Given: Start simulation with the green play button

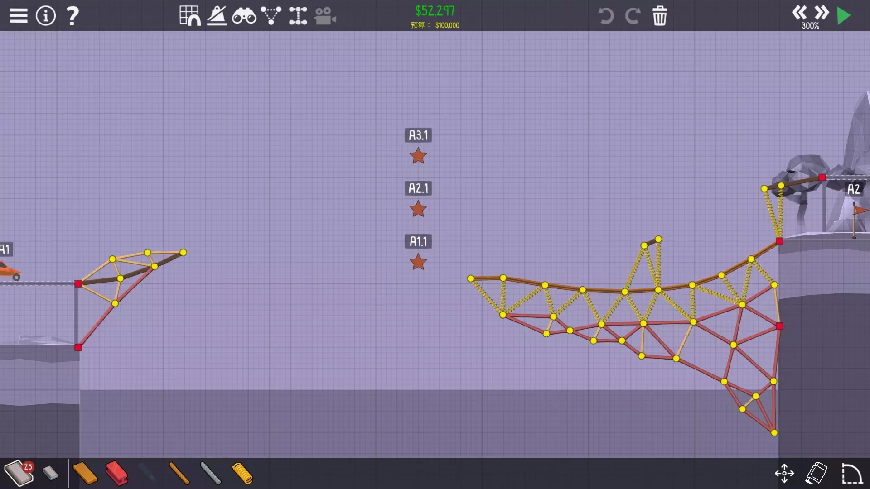Looking at the screenshot, I should (x=844, y=16).
